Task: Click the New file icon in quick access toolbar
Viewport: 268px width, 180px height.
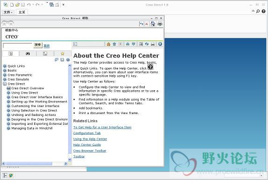Action: 12,5
